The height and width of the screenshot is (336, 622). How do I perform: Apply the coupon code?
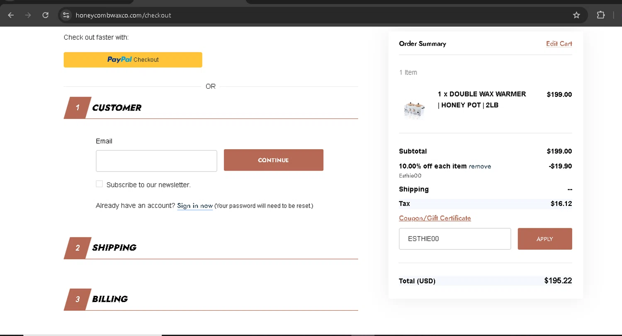[x=544, y=239]
